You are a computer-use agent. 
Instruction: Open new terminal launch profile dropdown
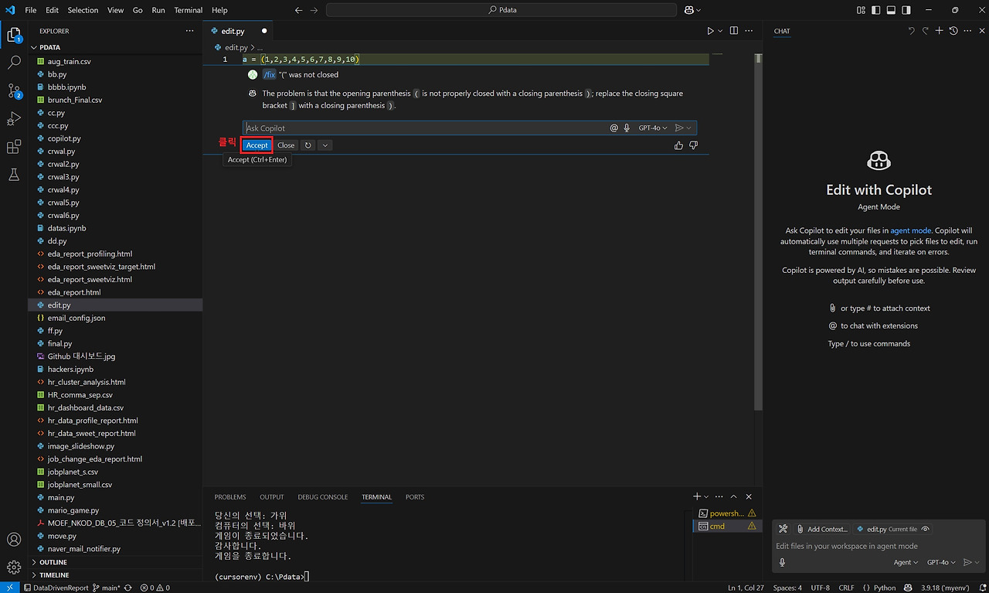coord(707,497)
